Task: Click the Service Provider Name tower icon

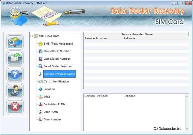Action: tap(41, 74)
